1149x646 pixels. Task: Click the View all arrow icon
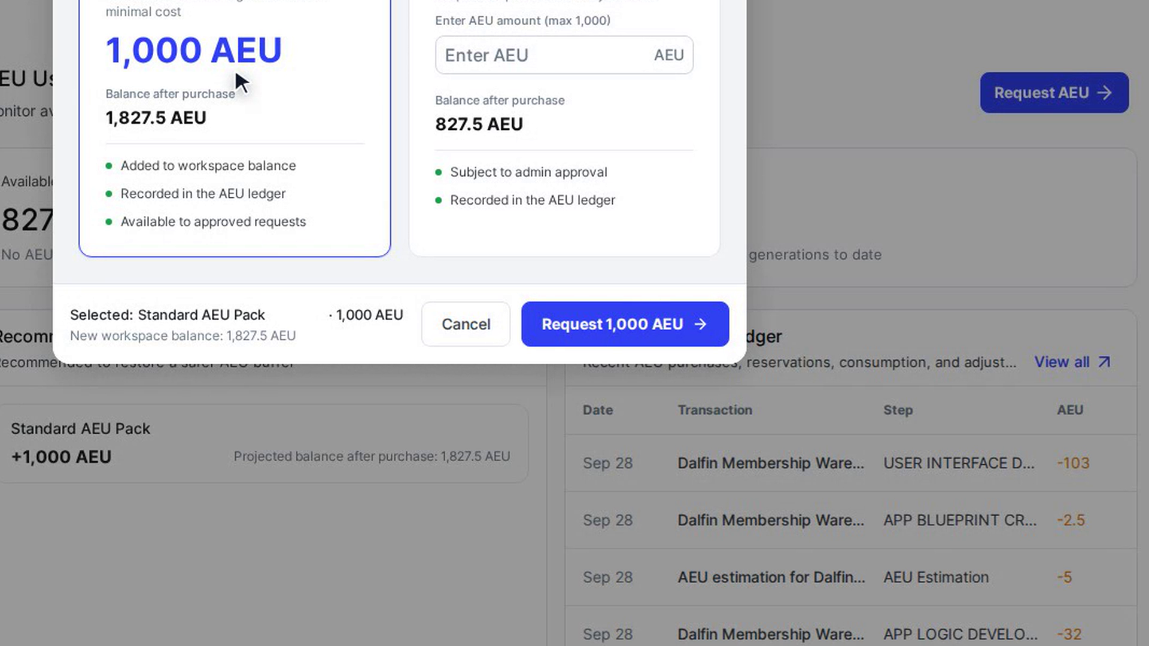[1104, 362]
